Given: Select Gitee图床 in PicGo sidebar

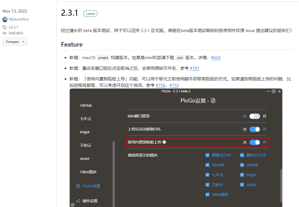Looking at the screenshot, I should [x=88, y=172].
